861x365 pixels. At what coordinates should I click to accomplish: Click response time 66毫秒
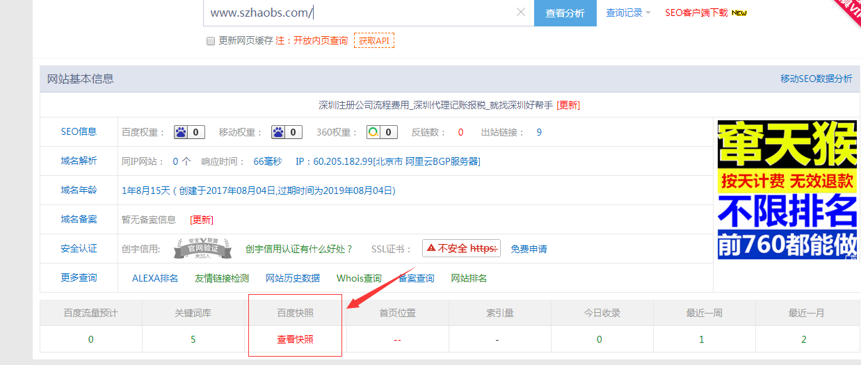(268, 161)
